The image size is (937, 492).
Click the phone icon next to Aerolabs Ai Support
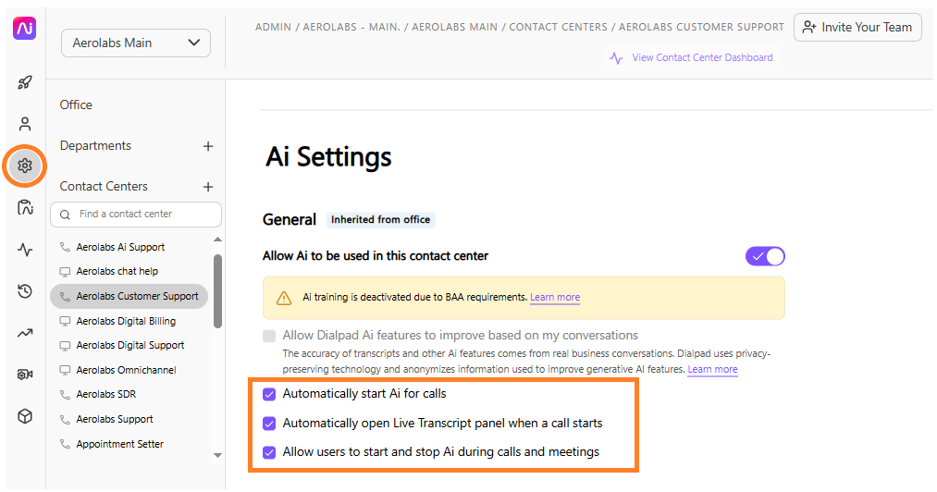[x=65, y=247]
